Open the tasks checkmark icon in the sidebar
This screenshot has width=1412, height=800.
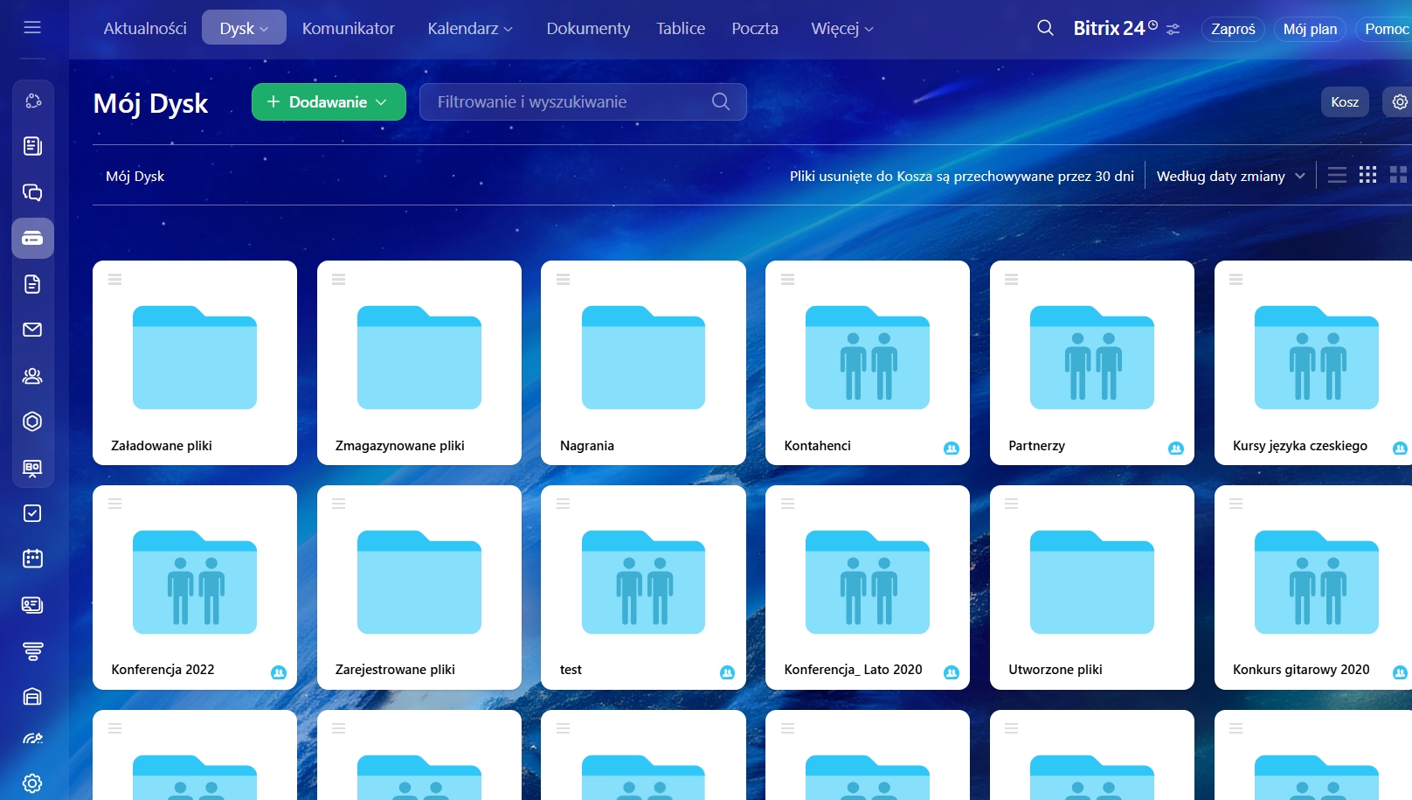pos(32,513)
